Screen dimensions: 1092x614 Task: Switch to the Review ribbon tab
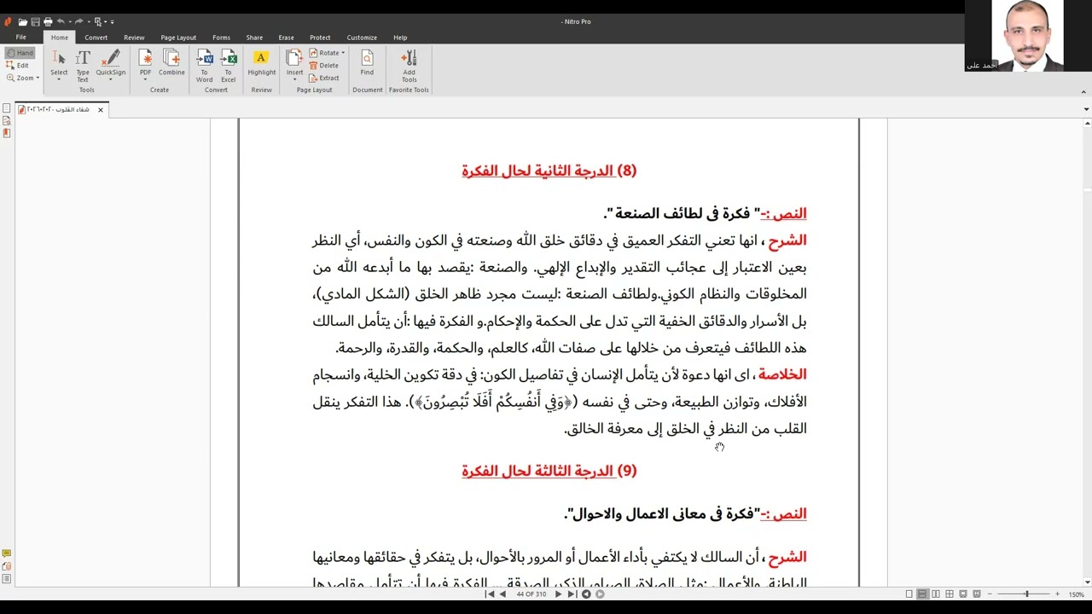tap(134, 38)
